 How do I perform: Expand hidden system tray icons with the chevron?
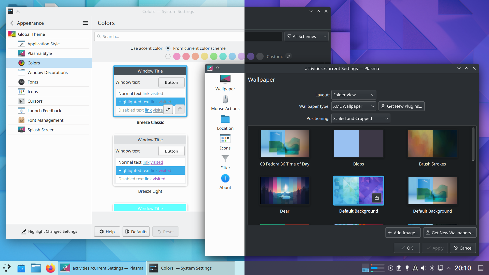click(449, 268)
